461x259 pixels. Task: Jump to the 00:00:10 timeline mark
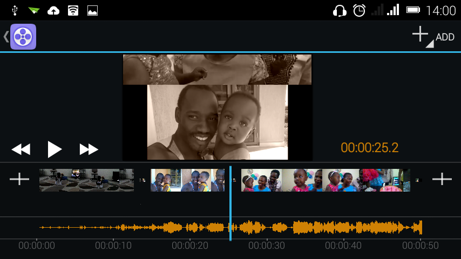coord(113,246)
